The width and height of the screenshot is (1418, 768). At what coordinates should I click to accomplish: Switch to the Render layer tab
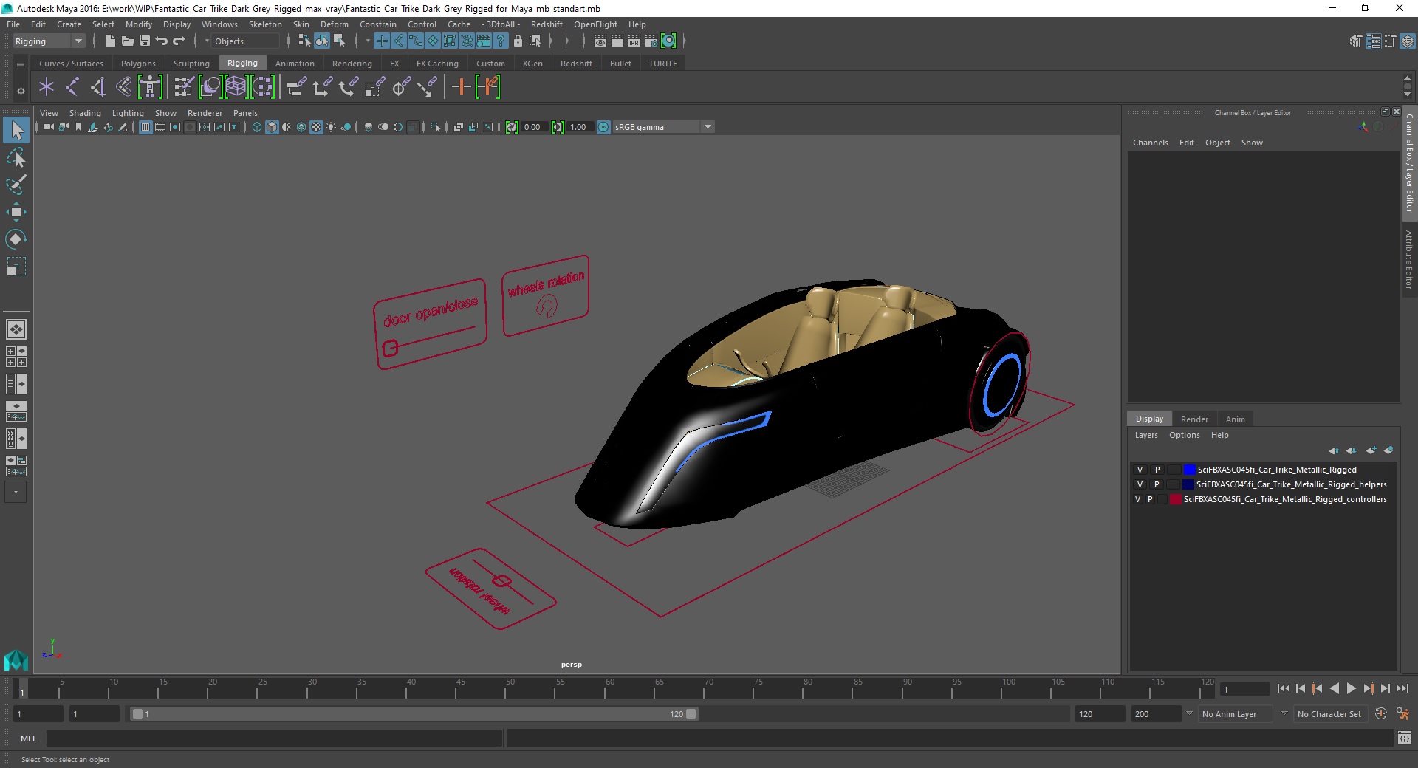1194,419
